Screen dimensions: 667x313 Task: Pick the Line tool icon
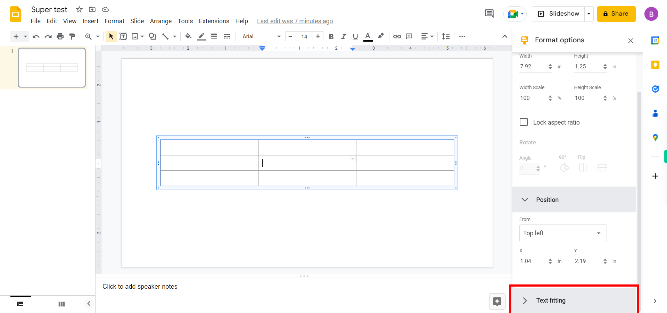tap(165, 36)
